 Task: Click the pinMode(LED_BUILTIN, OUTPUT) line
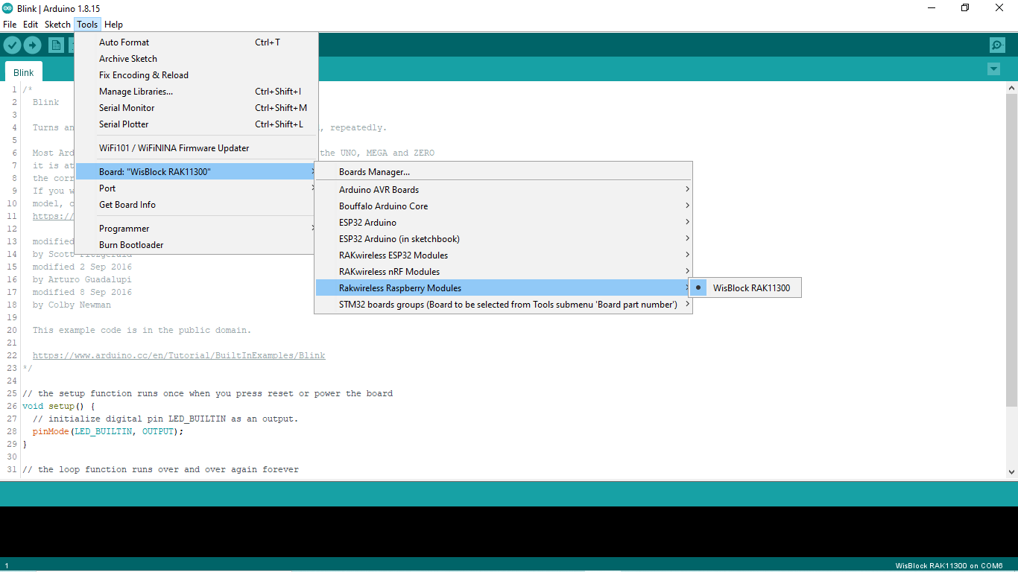108,431
